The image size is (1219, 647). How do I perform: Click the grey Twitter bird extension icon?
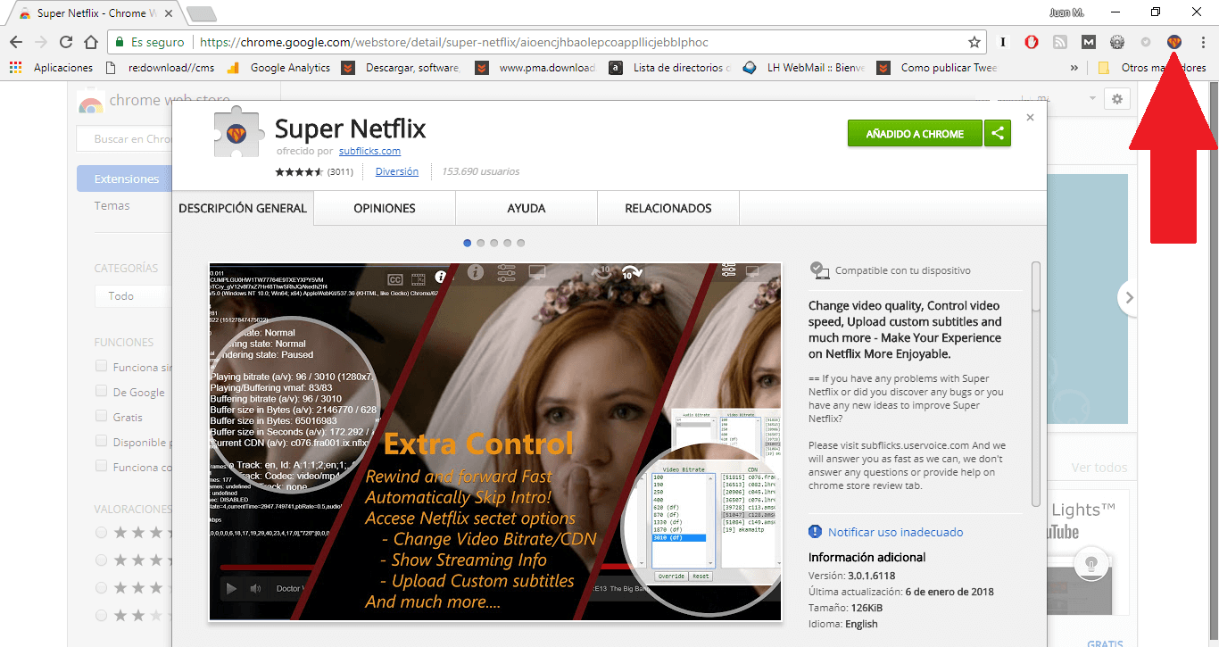click(x=1146, y=42)
